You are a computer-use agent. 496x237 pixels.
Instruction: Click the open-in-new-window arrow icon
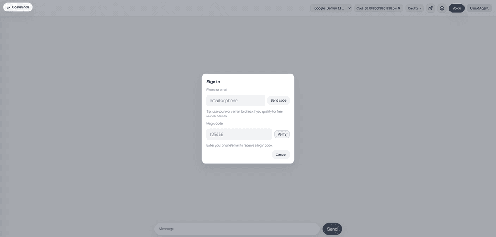[x=430, y=8]
